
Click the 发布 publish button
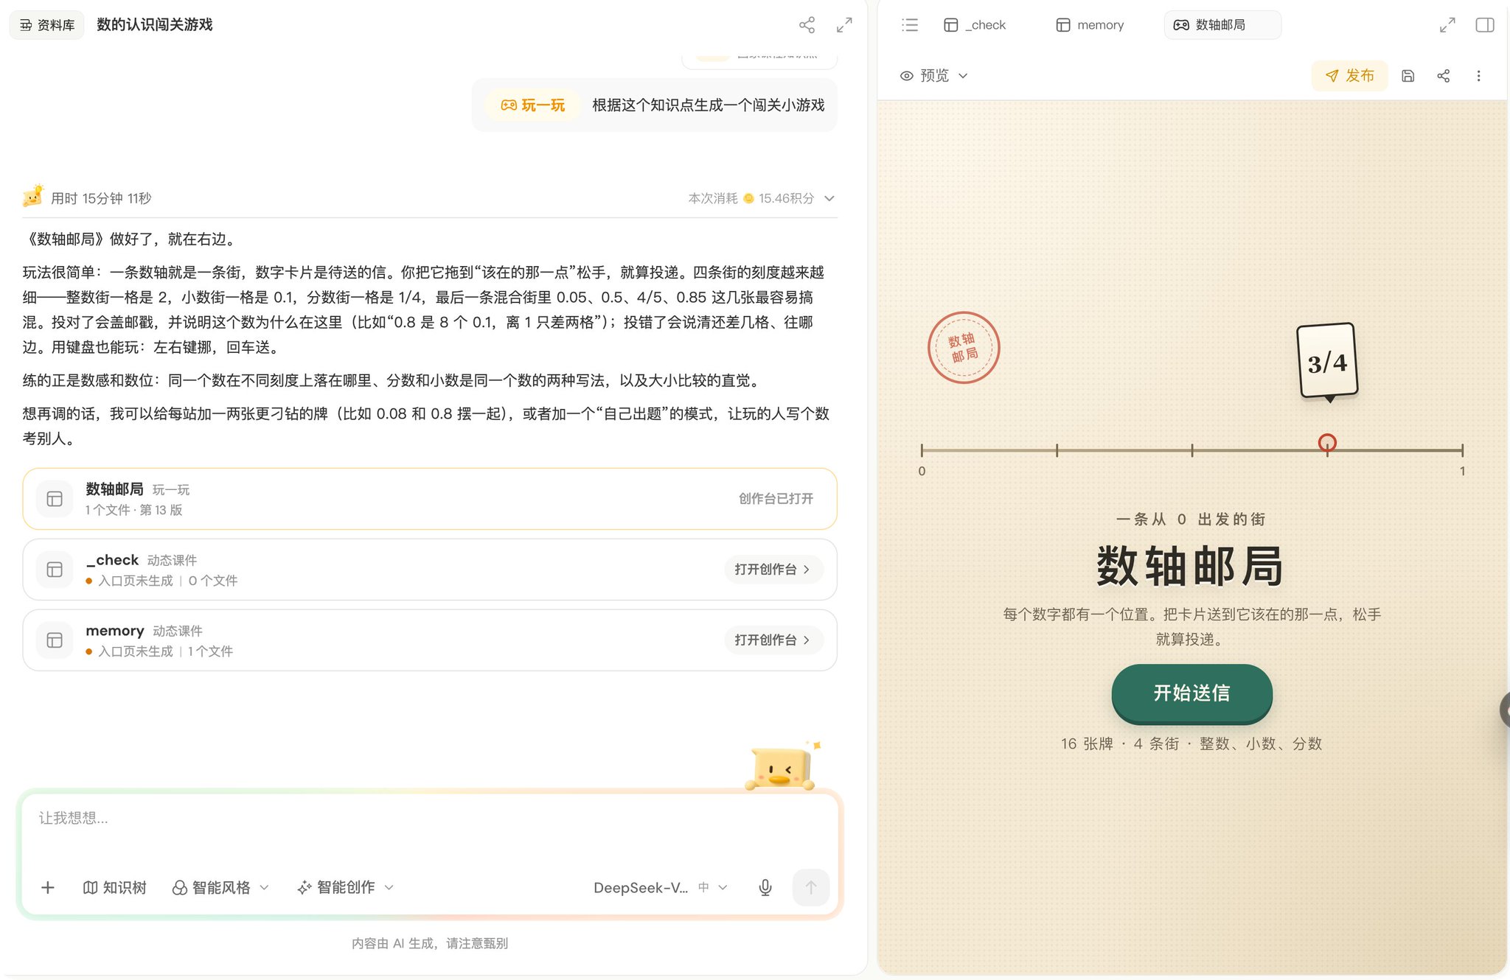[x=1349, y=76]
